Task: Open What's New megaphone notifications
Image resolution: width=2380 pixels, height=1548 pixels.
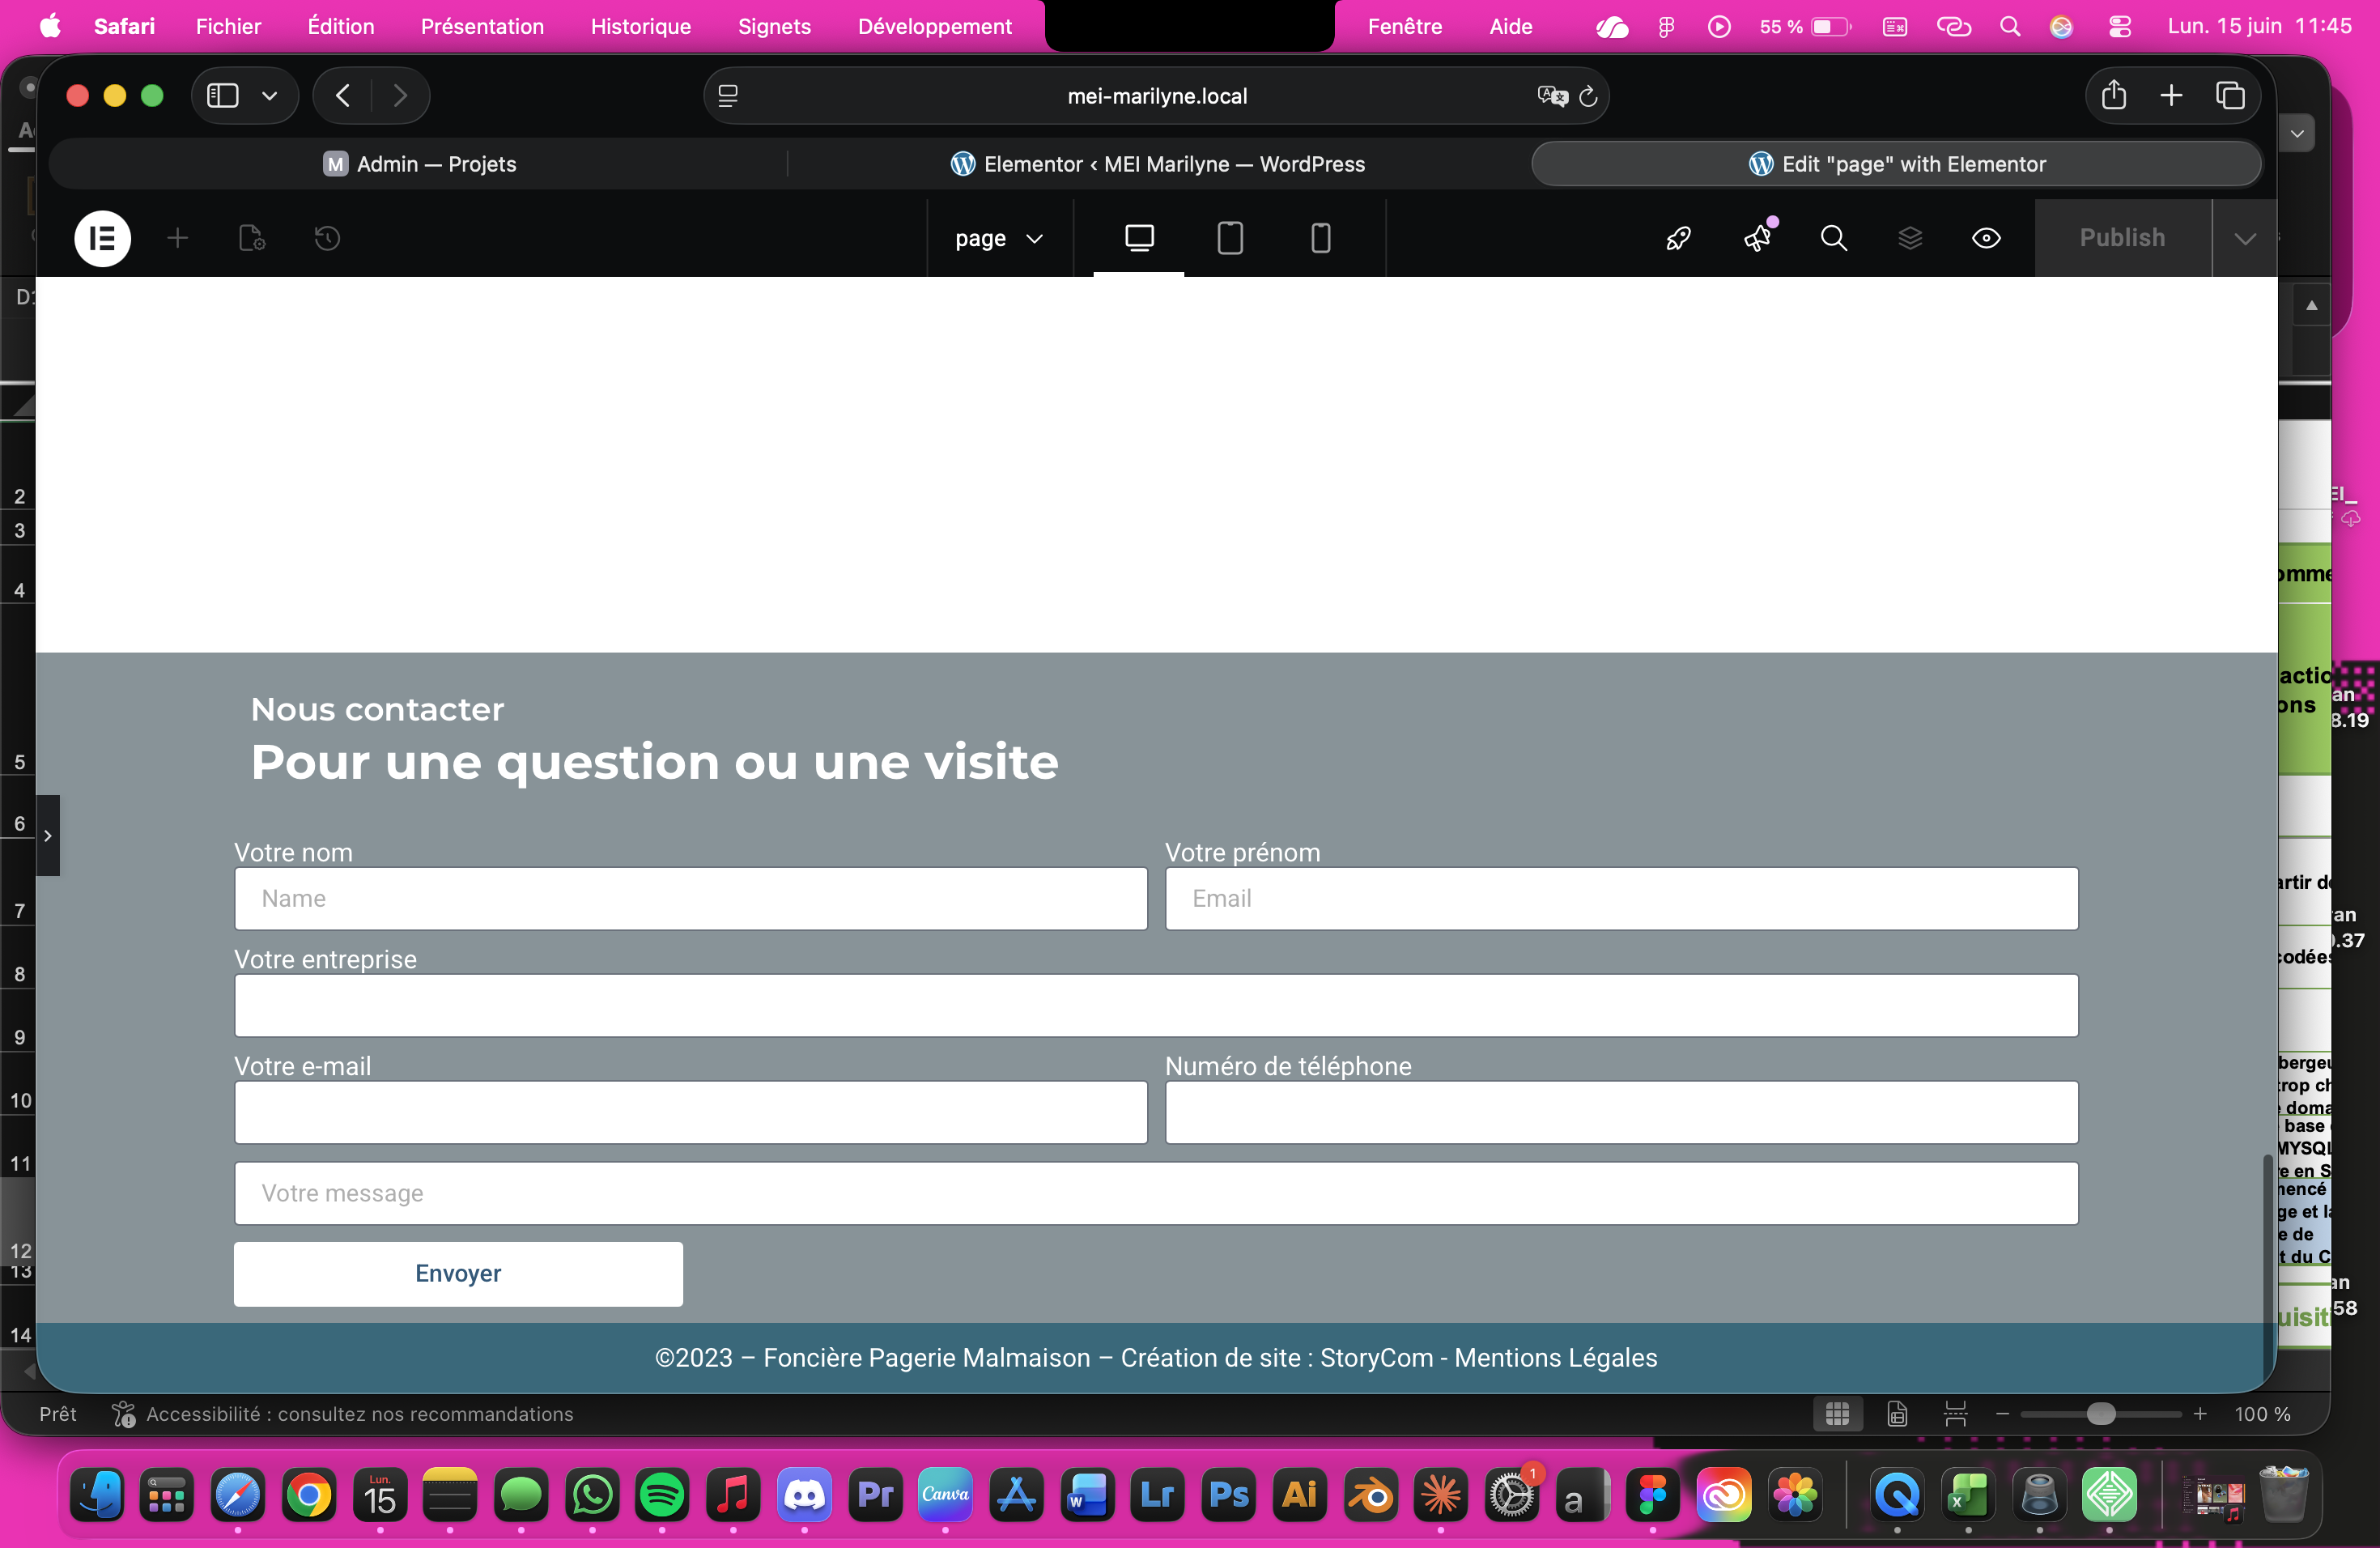Action: click(x=1758, y=238)
